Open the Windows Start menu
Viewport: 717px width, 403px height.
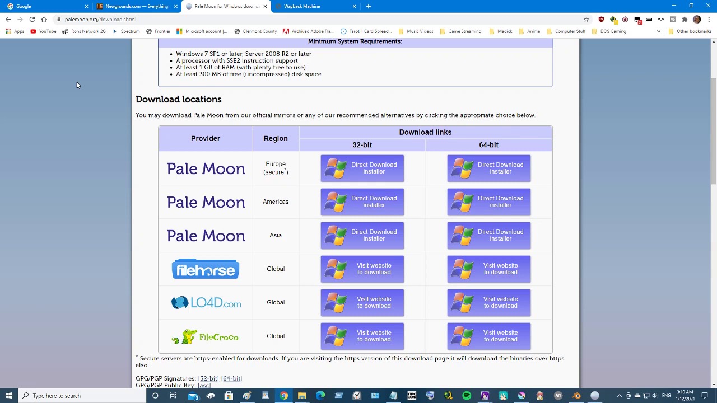(8, 396)
